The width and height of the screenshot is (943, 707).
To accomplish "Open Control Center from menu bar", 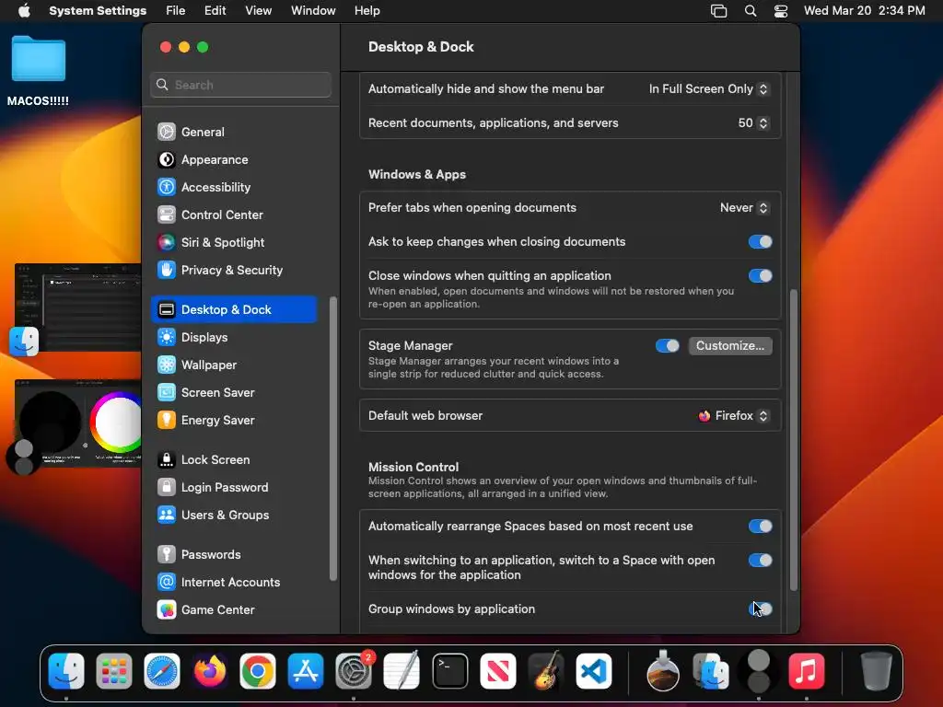I will point(781,11).
